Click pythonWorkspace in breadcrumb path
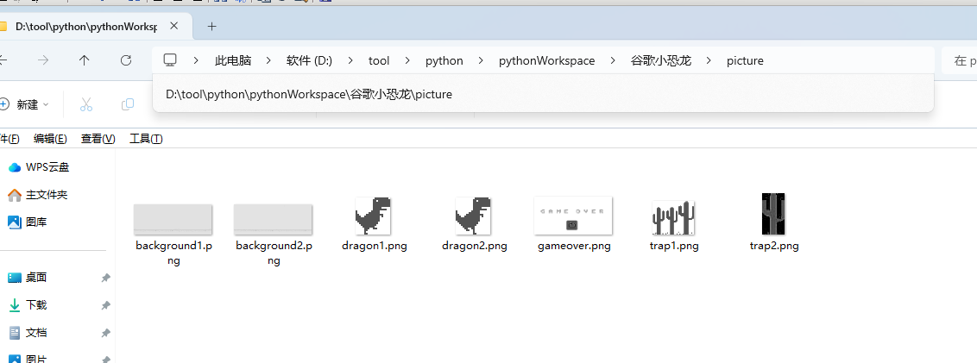The image size is (977, 363). [546, 60]
